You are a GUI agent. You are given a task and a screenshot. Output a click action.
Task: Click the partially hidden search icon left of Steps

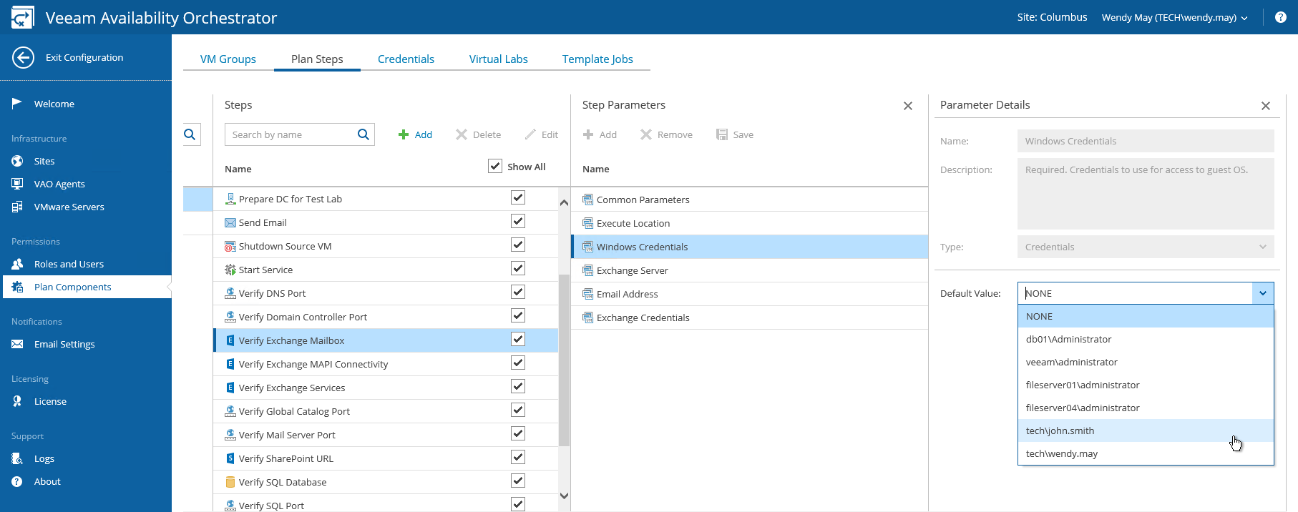pos(190,134)
